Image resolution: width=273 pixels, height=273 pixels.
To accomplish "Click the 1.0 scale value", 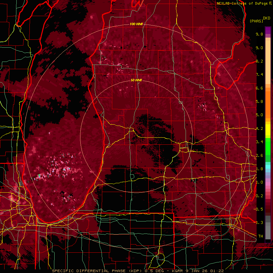I will 259,182.
